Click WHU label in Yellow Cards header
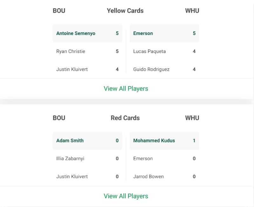 tap(192, 10)
